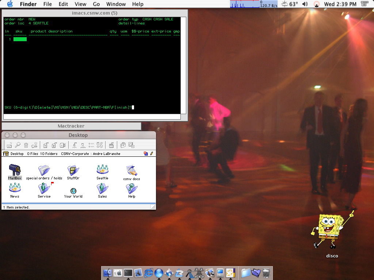Open the Help folder icon
Image resolution: width=374 pixels, height=280 pixels.
coord(131,188)
